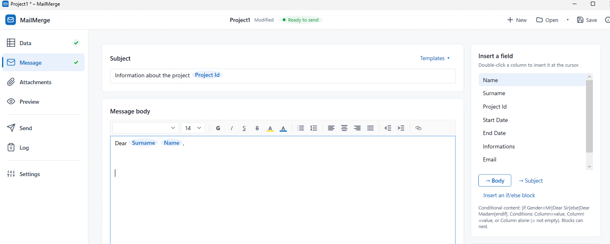
Task: Insert a bulleted list
Action: tap(301, 128)
